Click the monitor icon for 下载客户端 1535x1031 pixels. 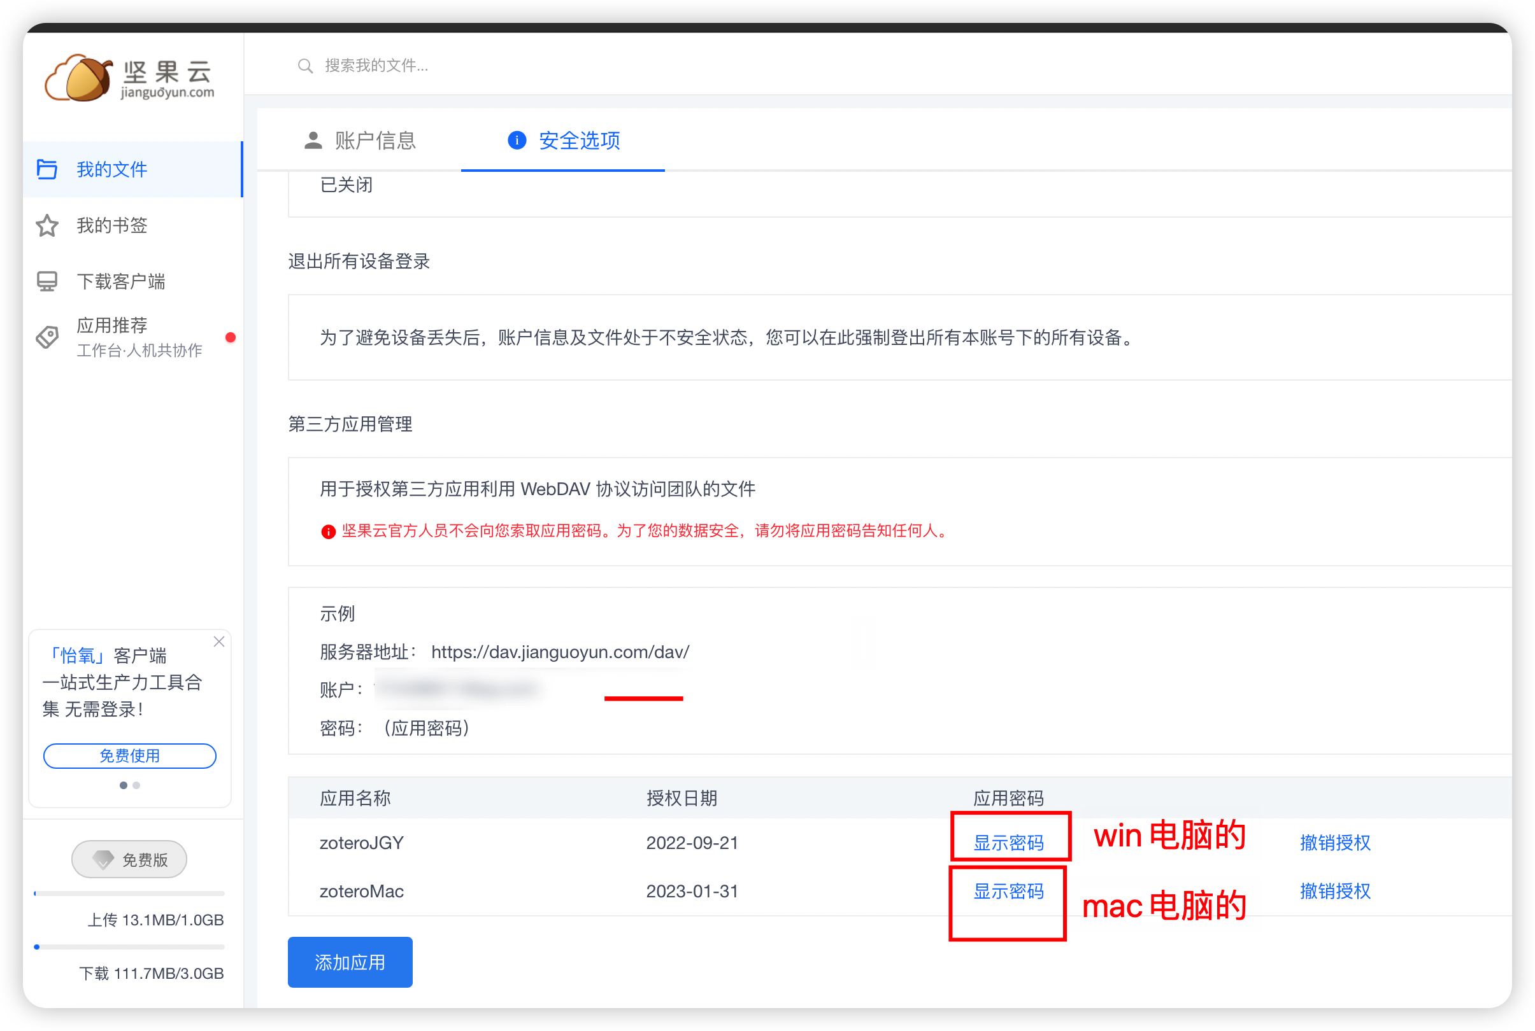(47, 281)
